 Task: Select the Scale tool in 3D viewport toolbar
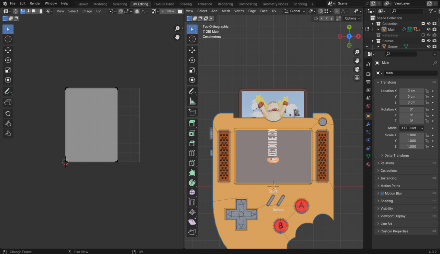(192, 70)
